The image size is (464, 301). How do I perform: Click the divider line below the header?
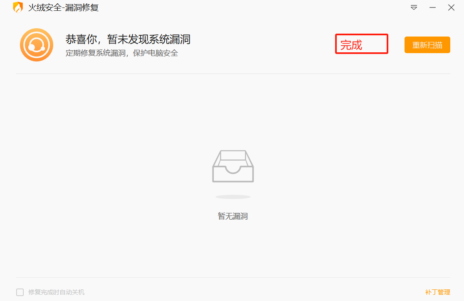233,73
